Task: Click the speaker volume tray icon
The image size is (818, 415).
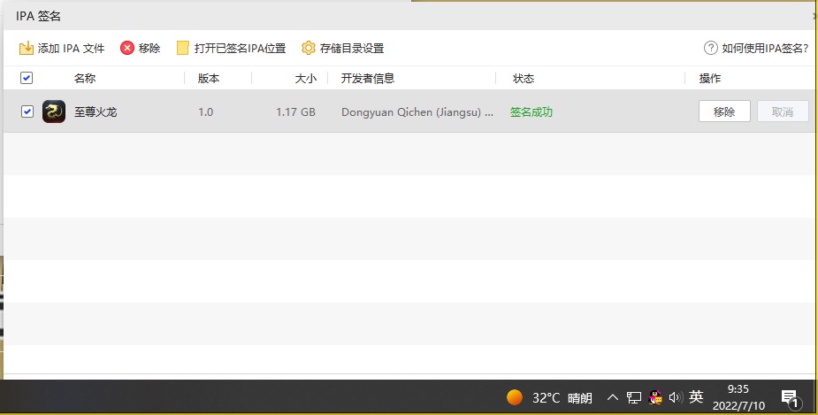Action: tap(676, 397)
